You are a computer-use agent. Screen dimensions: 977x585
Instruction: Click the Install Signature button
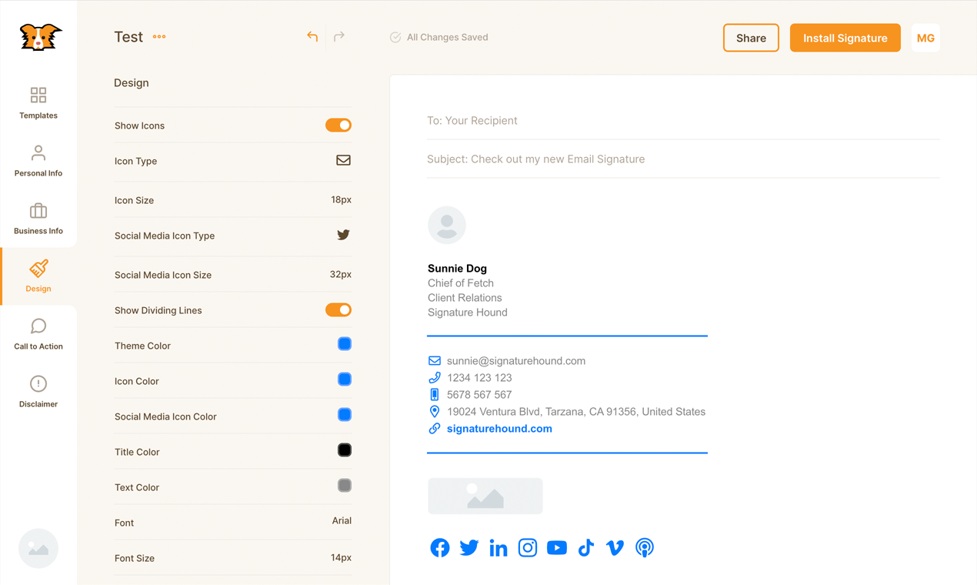click(845, 37)
